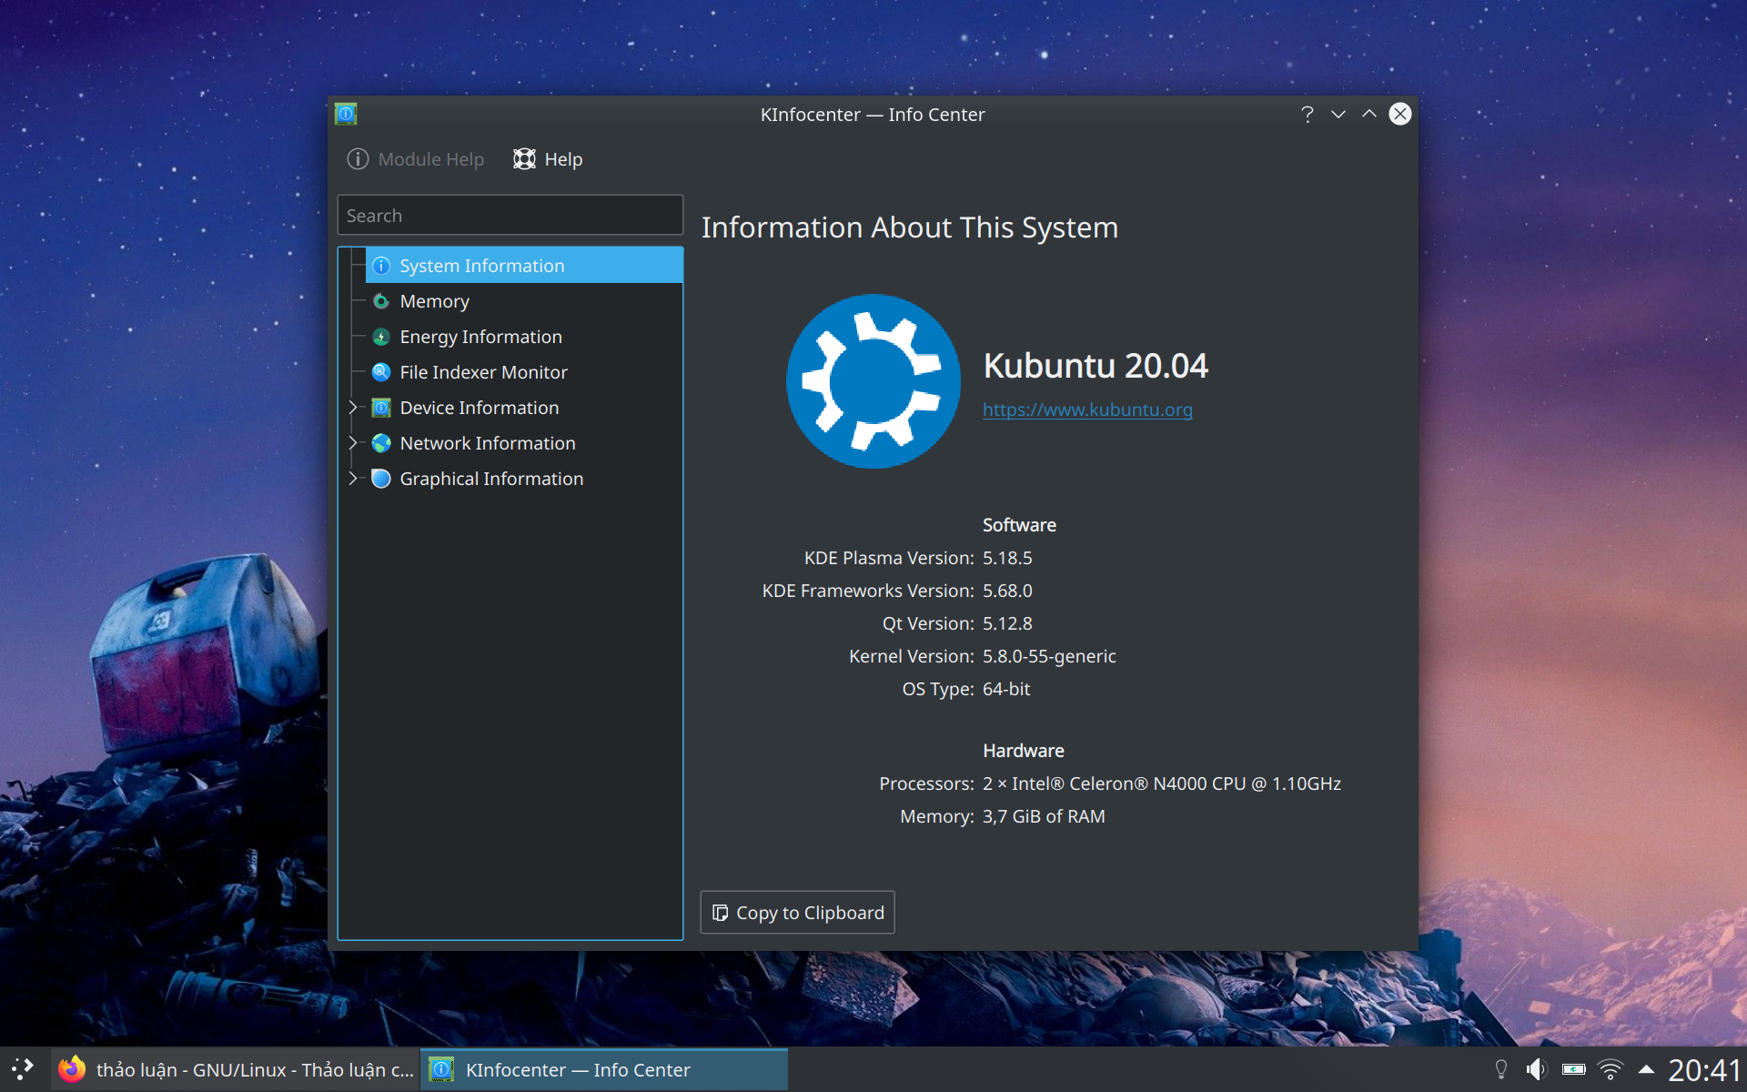Image resolution: width=1747 pixels, height=1092 pixels.
Task: Select Network Information in the tree
Action: (524, 443)
